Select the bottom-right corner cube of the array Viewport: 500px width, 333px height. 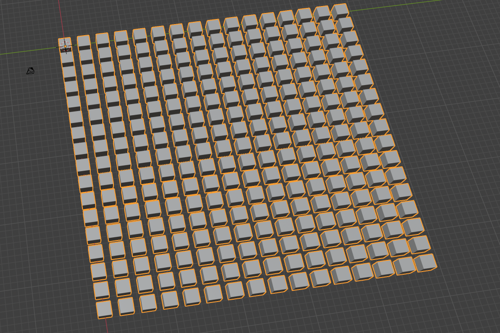[x=425, y=262]
